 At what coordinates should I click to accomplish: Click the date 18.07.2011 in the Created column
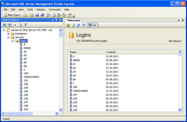[x=112, y=76]
